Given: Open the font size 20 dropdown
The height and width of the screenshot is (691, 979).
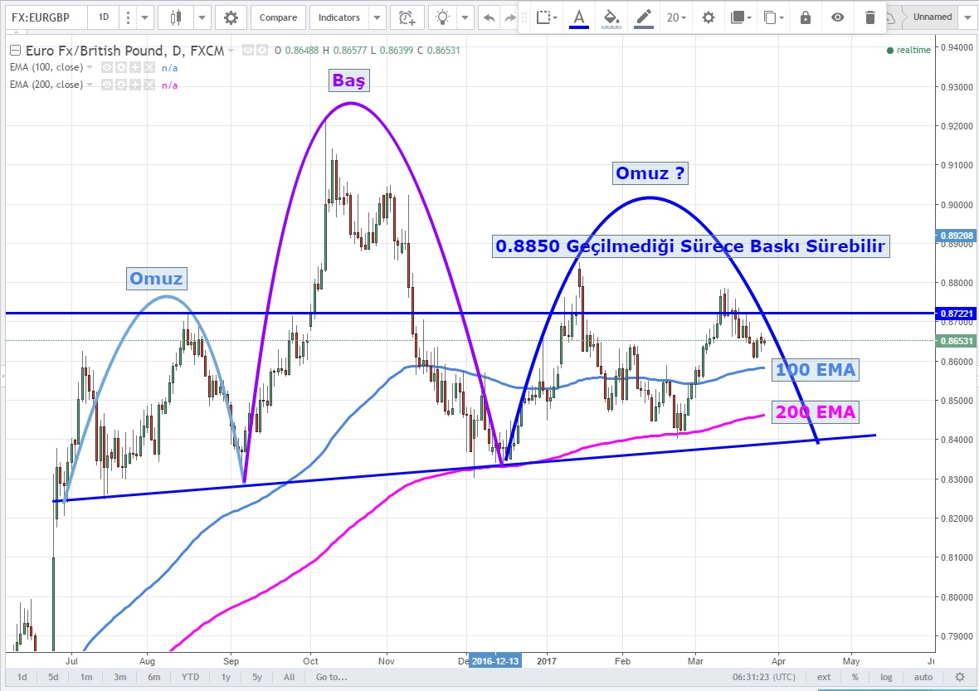Looking at the screenshot, I should point(676,17).
